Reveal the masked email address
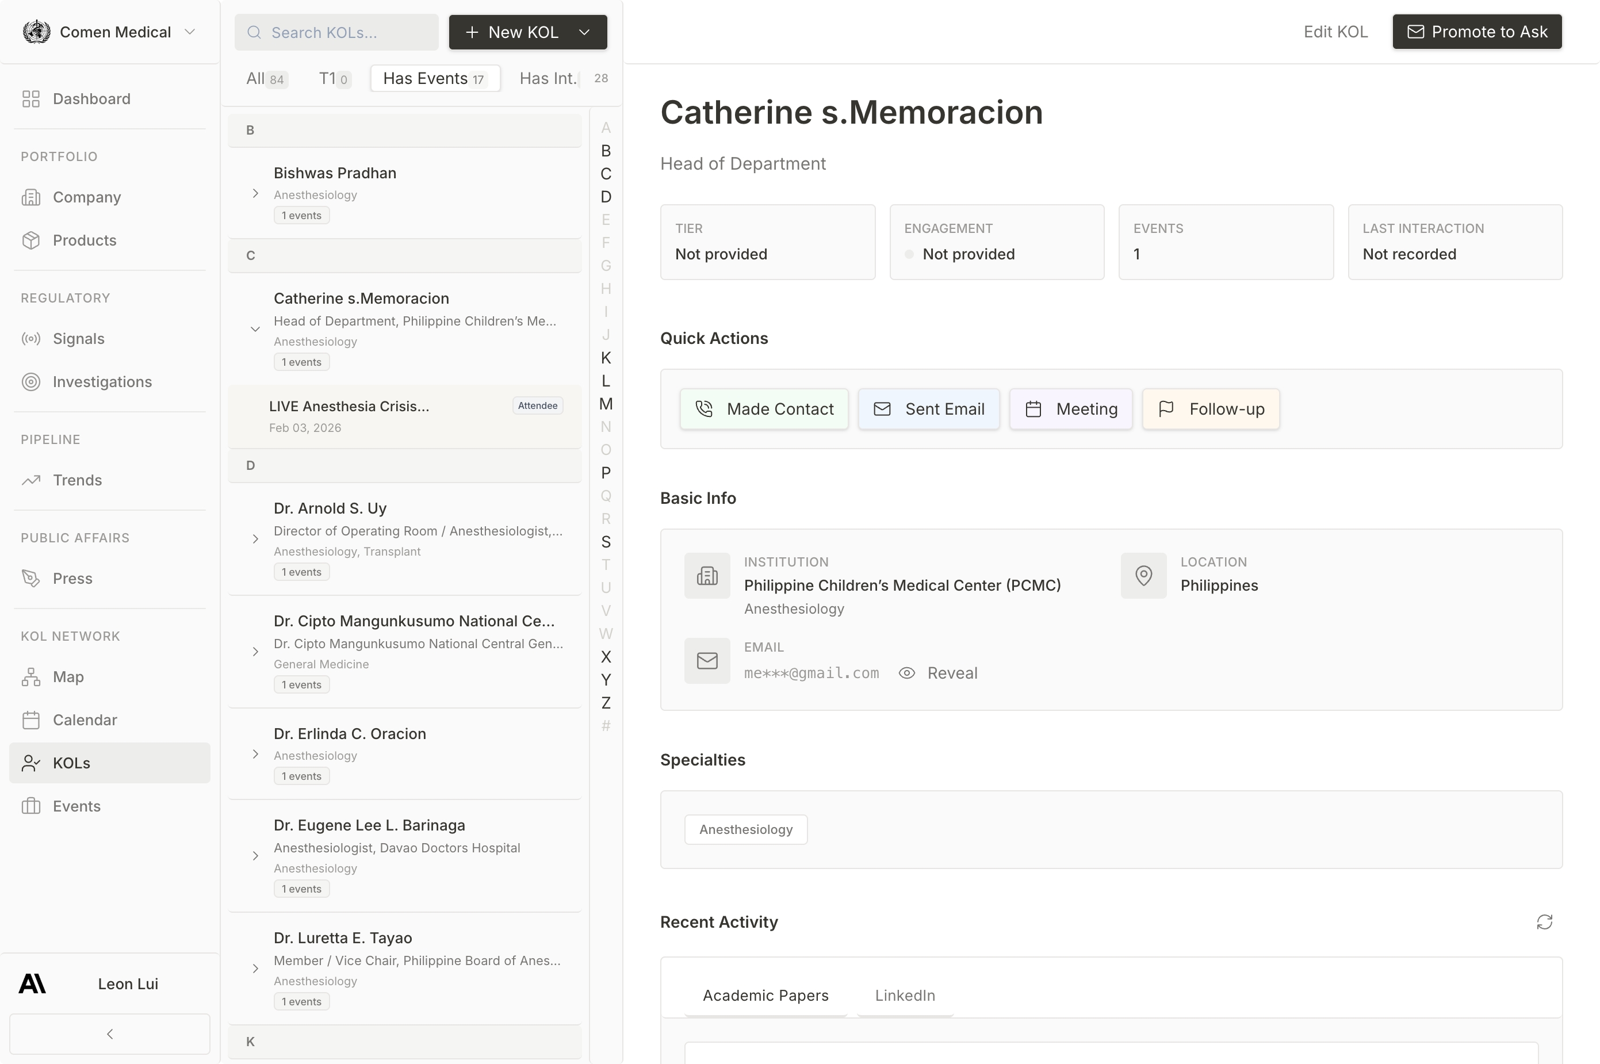This screenshot has height=1064, width=1600. (939, 673)
